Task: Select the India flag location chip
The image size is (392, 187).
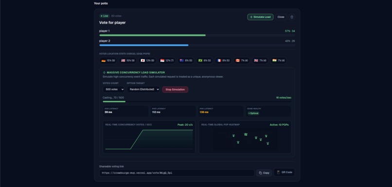Action: coord(278,60)
